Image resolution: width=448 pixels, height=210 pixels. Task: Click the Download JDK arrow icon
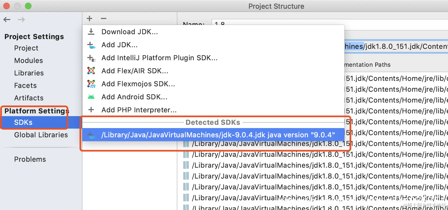[x=91, y=32]
